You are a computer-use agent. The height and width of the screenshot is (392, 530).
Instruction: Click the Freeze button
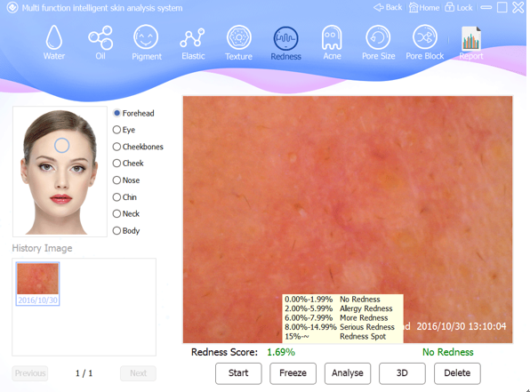293,373
